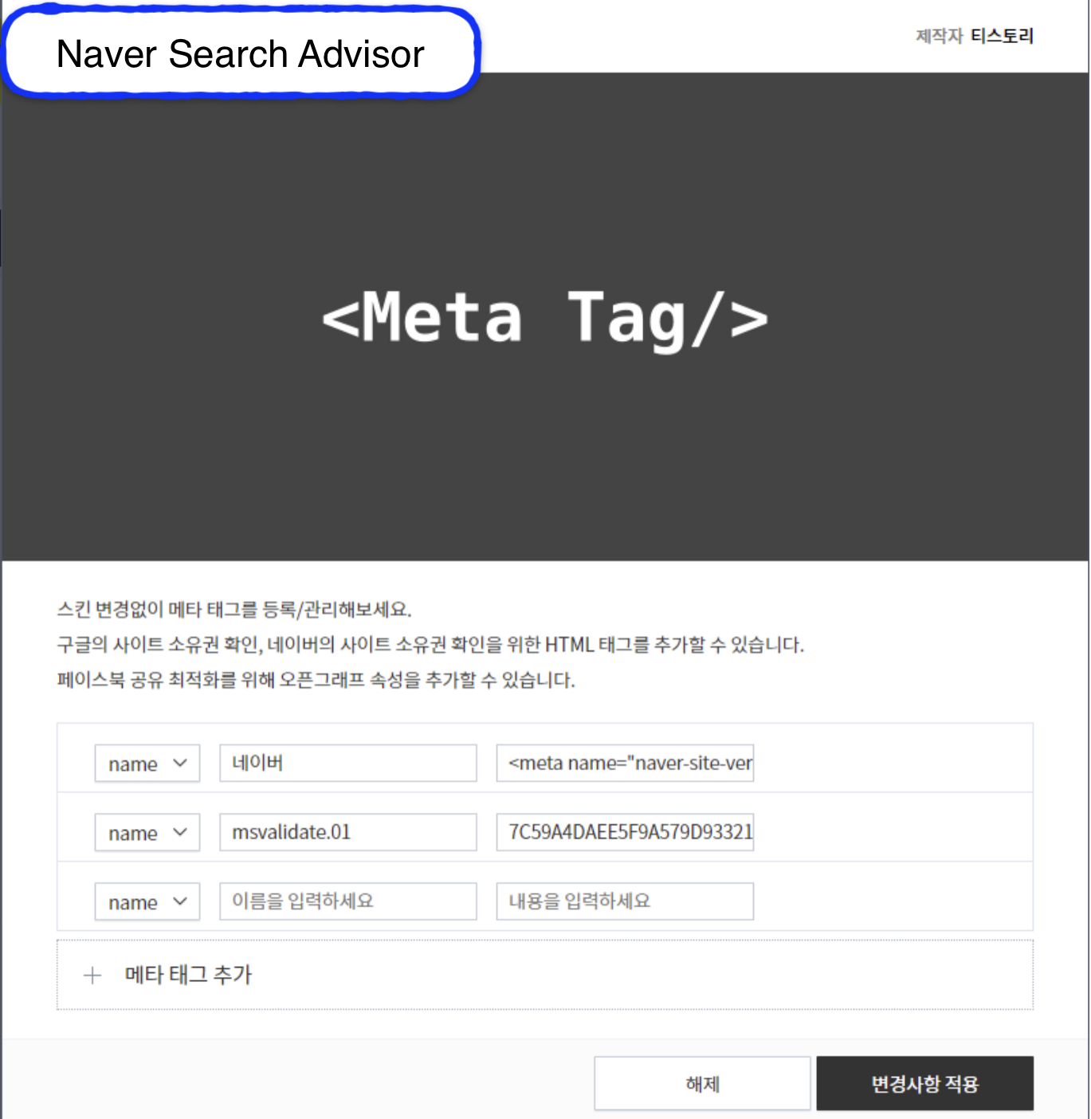Open the 티스토리 author link
Image resolution: width=1091 pixels, height=1119 pixels.
click(x=1003, y=36)
